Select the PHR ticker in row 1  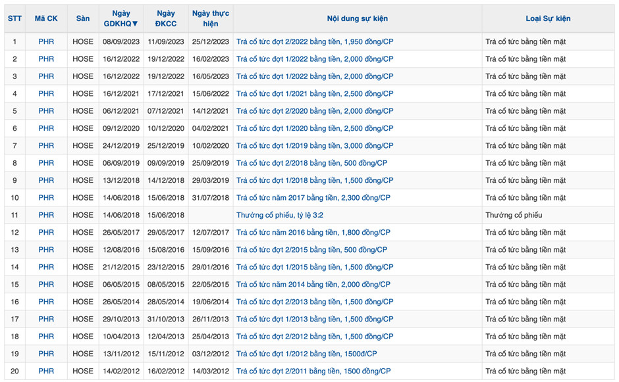point(46,41)
